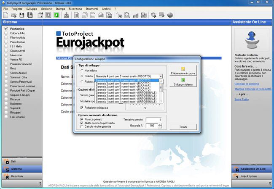Click the Ricevitoria panel R icon
This screenshot has height=189, width=274.
(7, 176)
